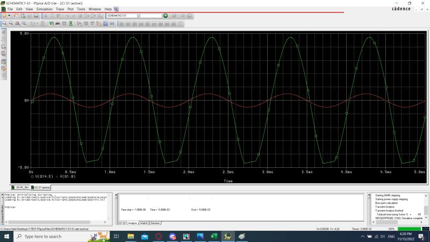
Task: Click the Zoom Area magnifier icon
Action: [18, 24]
